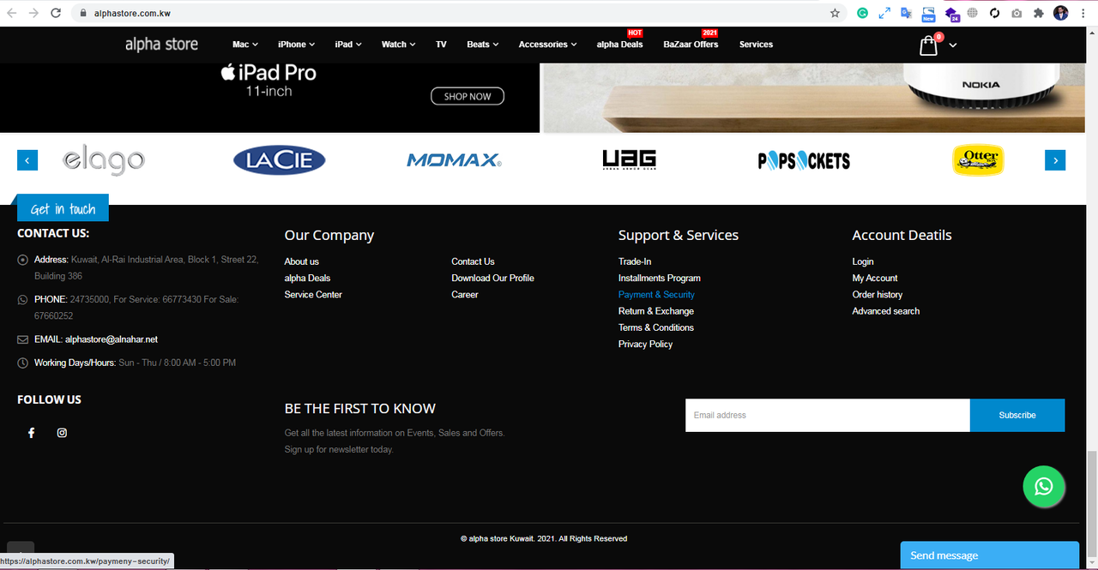The image size is (1098, 570).
Task: Open Extensions puzzle piece menu
Action: pyautogui.click(x=1038, y=13)
